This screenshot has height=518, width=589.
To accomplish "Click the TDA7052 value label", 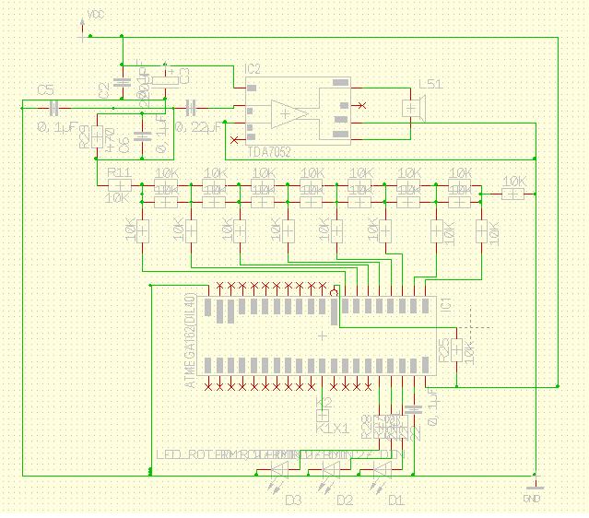I will (x=269, y=152).
